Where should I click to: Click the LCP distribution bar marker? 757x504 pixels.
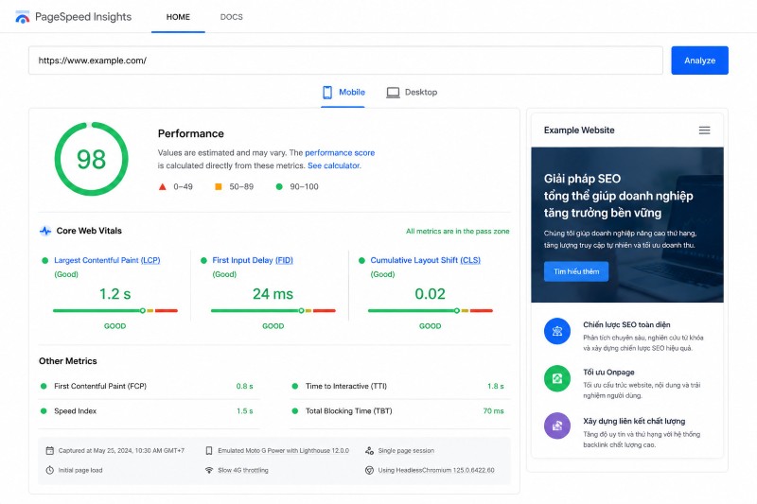coord(143,310)
